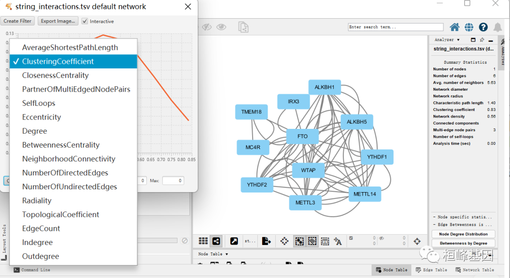
Task: Pin the Analyzer panel
Action: tap(482, 40)
